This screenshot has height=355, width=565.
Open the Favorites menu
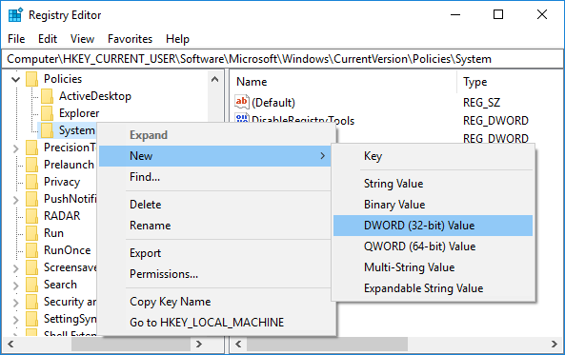click(131, 39)
